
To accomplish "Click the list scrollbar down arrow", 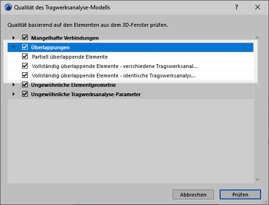I will (257, 180).
